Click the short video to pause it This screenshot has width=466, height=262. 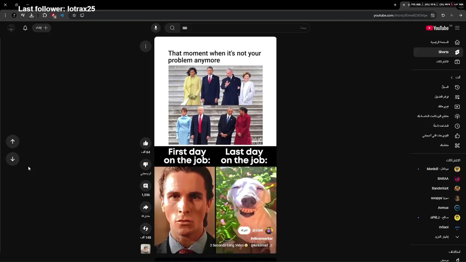(x=215, y=145)
